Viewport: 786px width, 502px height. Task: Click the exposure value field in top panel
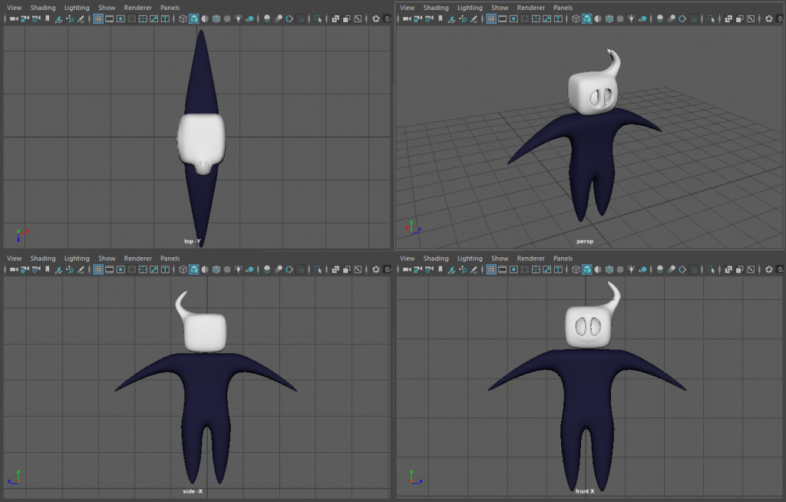pyautogui.click(x=388, y=18)
